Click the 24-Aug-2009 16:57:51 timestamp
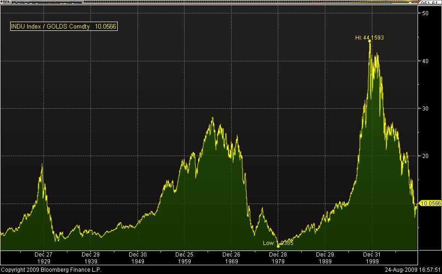Viewport: 442px width, 274px height. point(412,269)
